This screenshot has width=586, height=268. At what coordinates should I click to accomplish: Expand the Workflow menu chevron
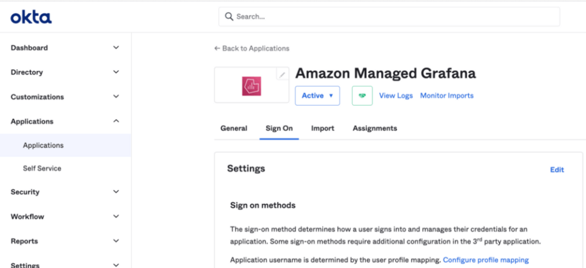(x=116, y=216)
